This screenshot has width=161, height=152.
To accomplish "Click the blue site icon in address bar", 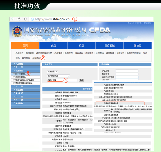I will 32,19.
